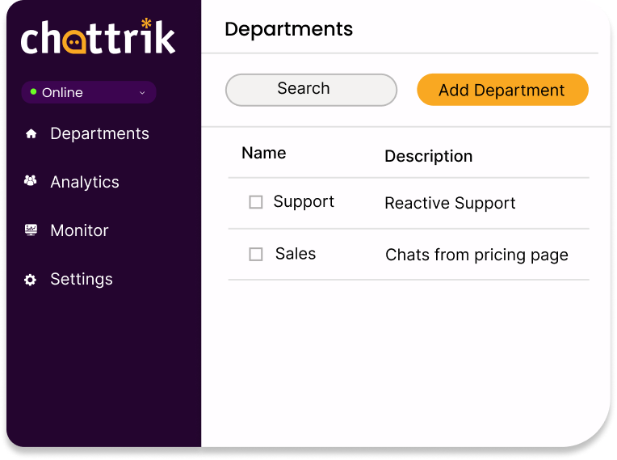Sort by the Name column header

pyautogui.click(x=264, y=153)
